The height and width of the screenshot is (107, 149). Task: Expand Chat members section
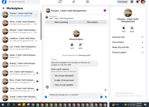point(128,42)
